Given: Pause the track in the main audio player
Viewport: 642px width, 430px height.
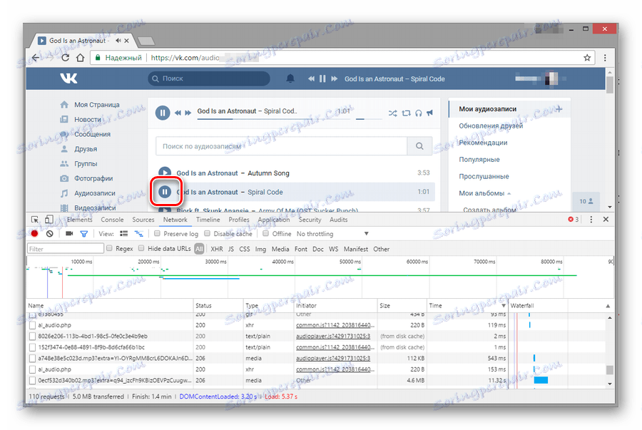Looking at the screenshot, I should point(163,113).
